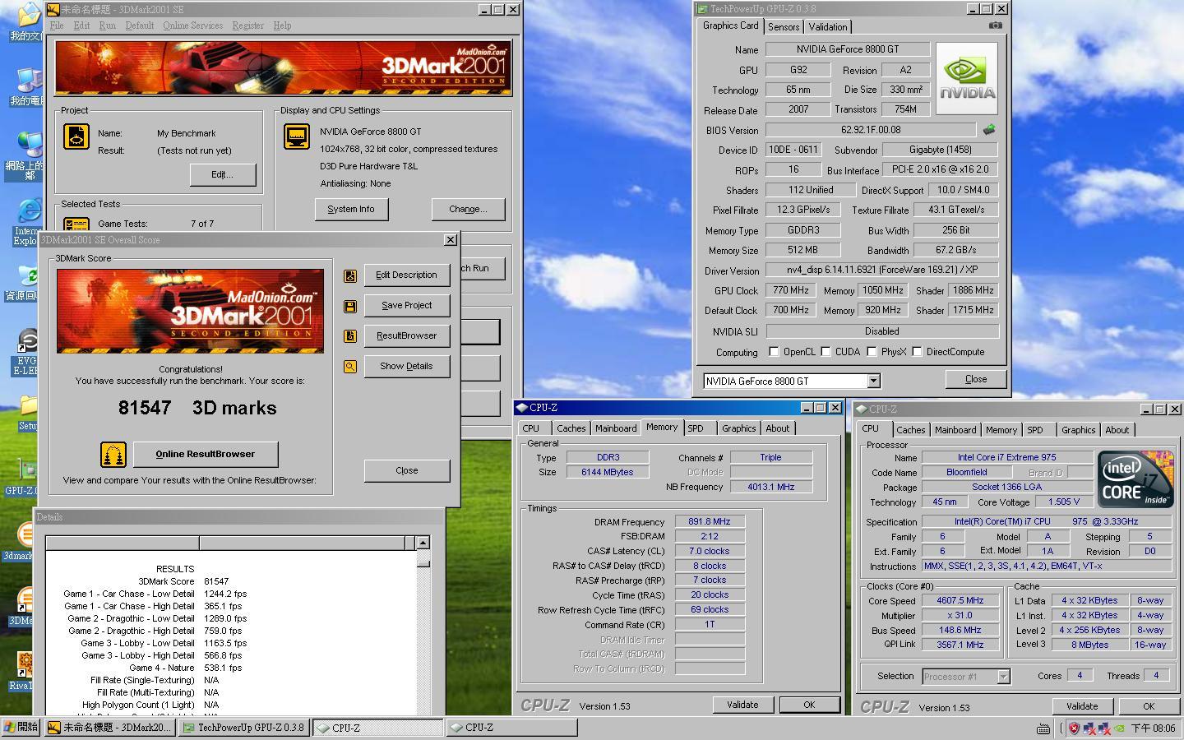
Task: Click the DRAM Frequency value 891.8 MHz
Action: (x=710, y=522)
